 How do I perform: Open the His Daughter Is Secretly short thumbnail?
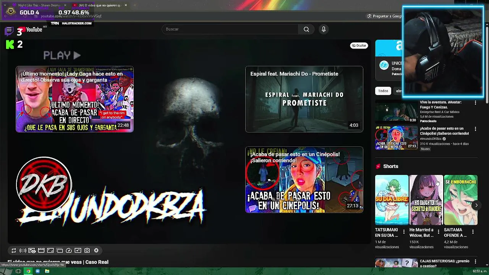426,200
